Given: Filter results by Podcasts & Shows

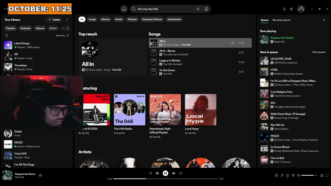Looking at the screenshot, I should (x=152, y=19).
